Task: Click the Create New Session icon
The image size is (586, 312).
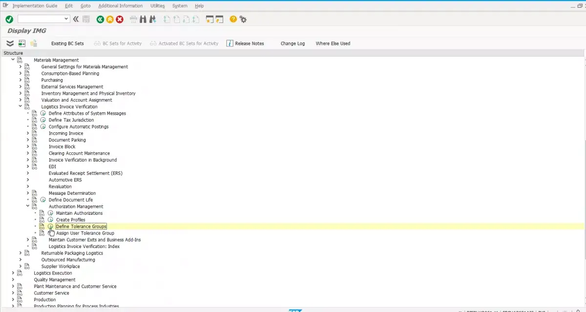Action: pos(210,19)
